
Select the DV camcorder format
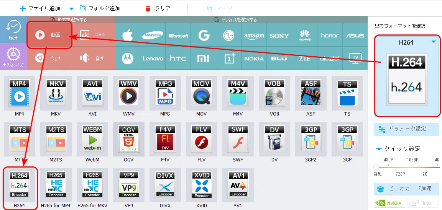274,139
